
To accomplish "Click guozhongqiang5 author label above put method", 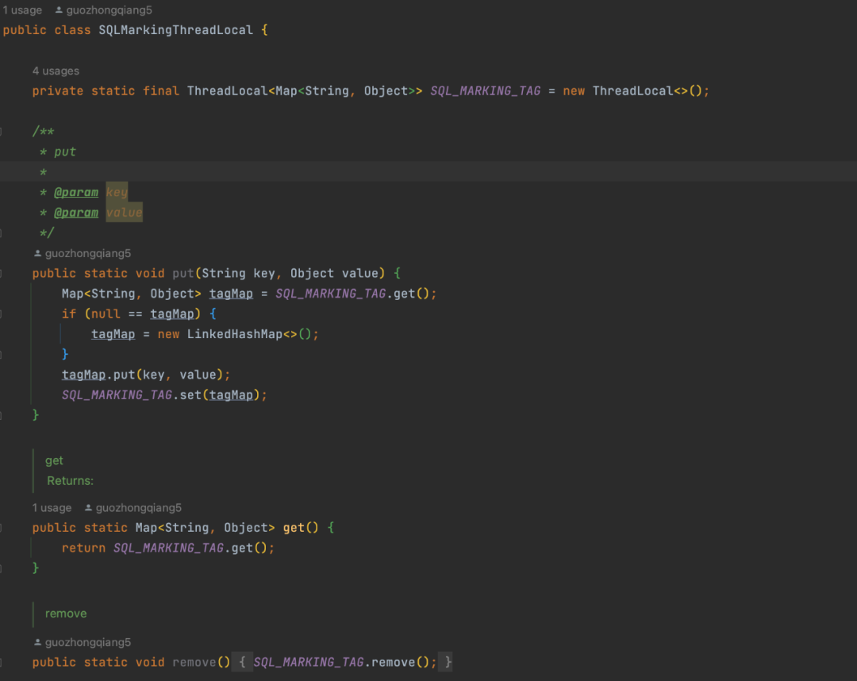I will [x=88, y=253].
